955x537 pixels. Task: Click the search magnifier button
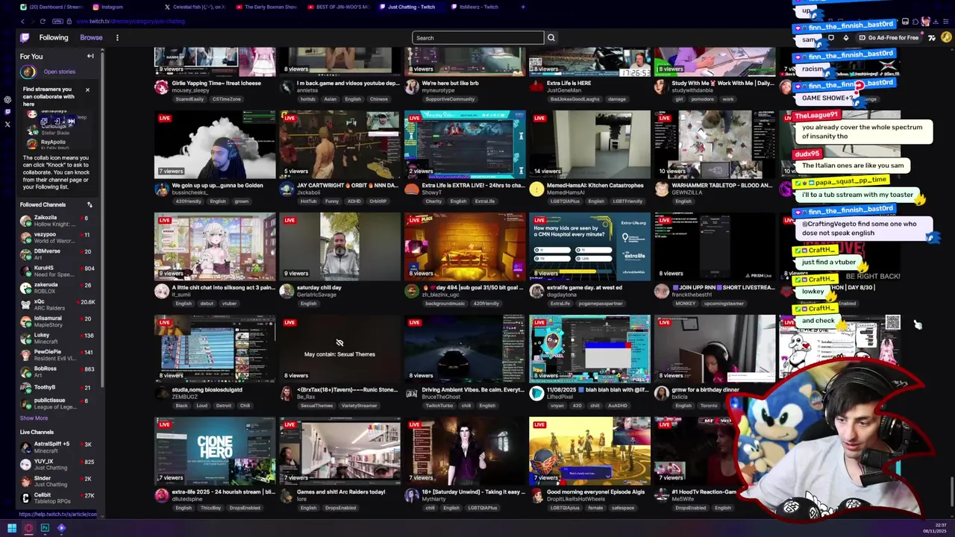(551, 37)
